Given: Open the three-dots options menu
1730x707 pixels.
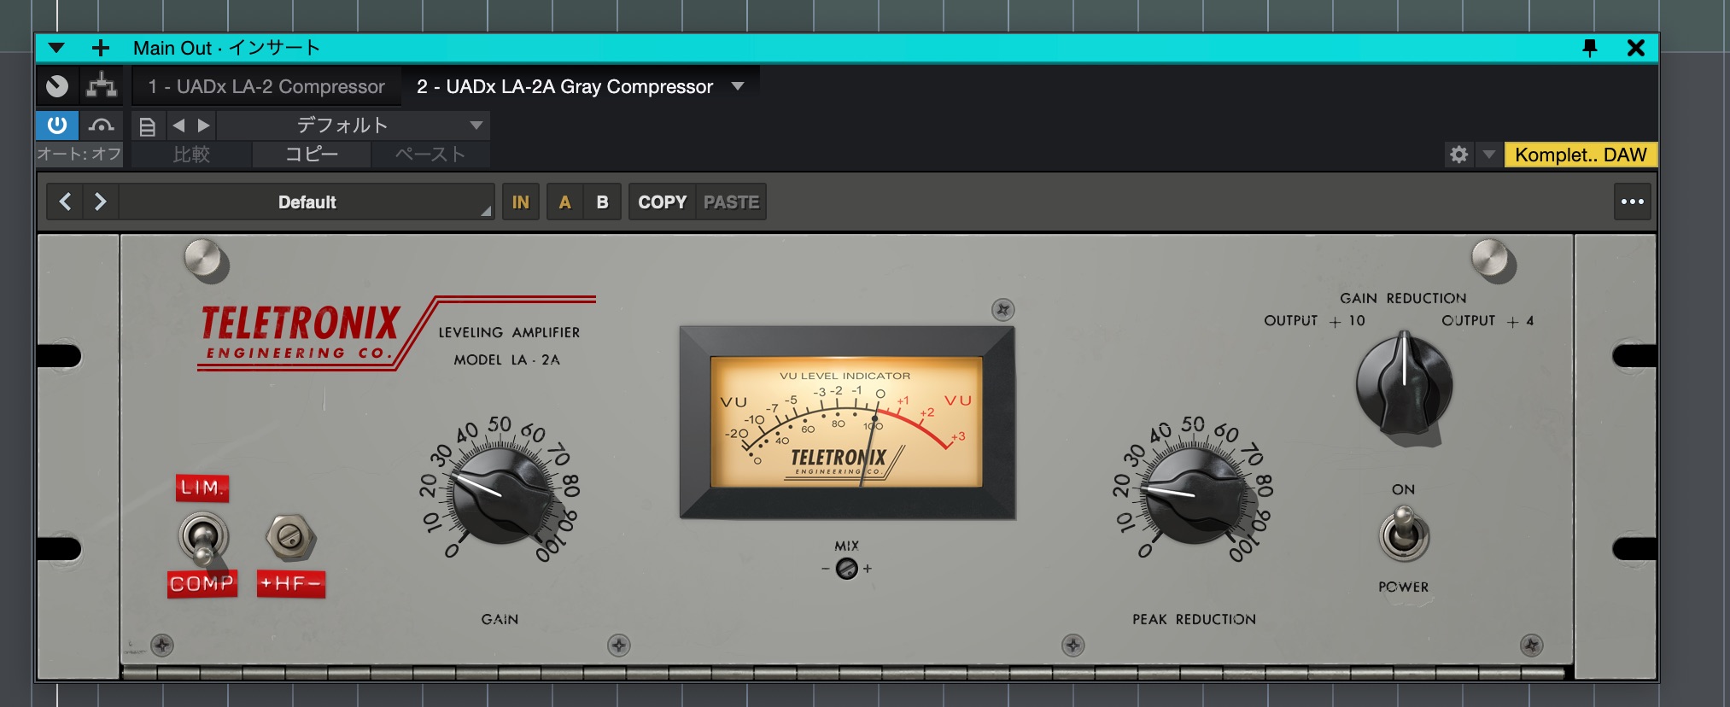Looking at the screenshot, I should coord(1633,202).
